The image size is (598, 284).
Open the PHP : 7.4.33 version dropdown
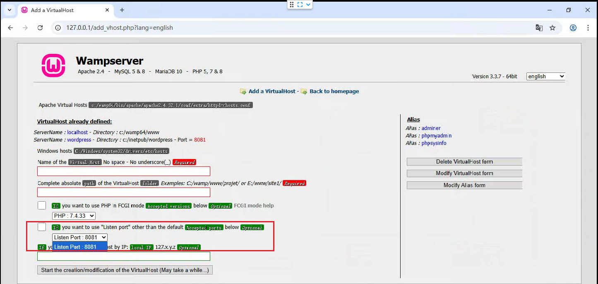pos(74,216)
